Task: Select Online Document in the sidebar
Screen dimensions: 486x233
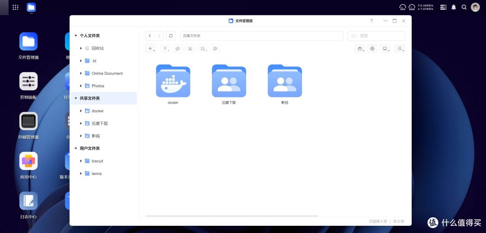Action: click(x=107, y=73)
